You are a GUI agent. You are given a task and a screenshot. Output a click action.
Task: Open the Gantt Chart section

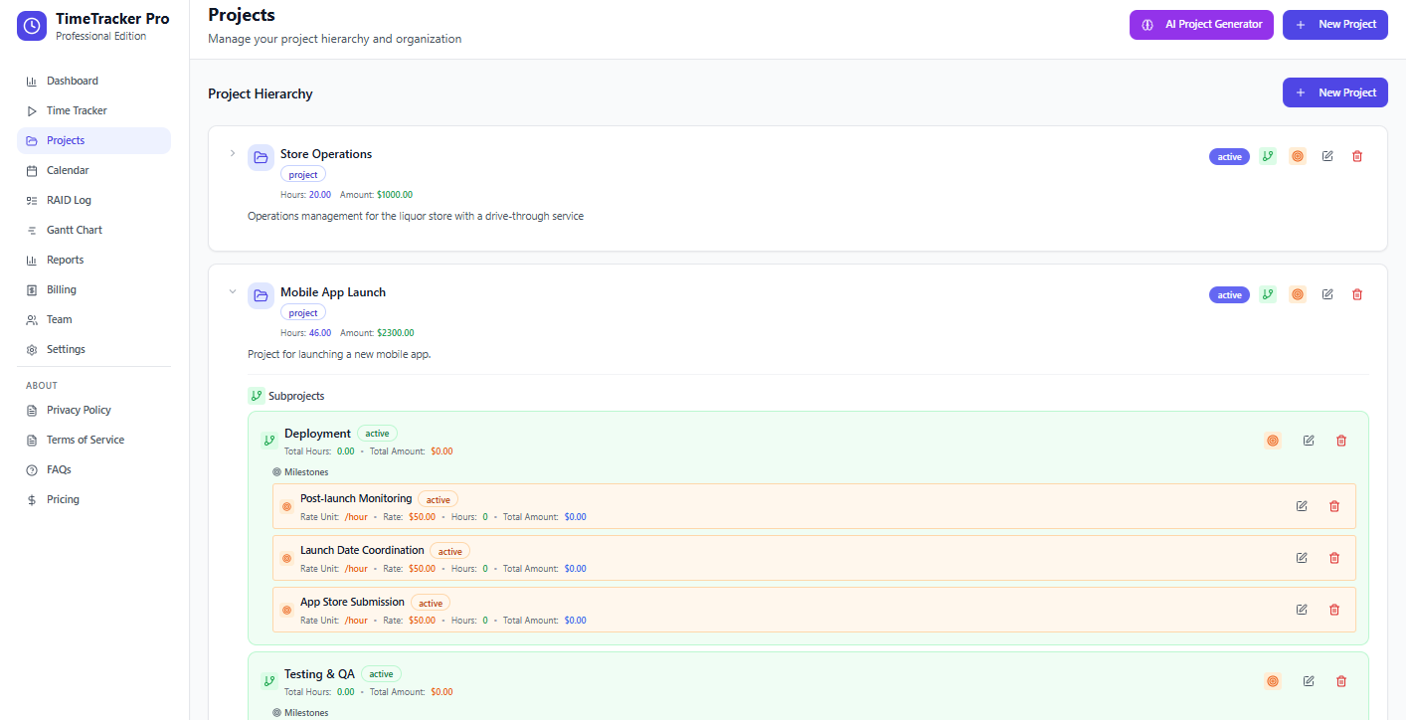point(75,230)
